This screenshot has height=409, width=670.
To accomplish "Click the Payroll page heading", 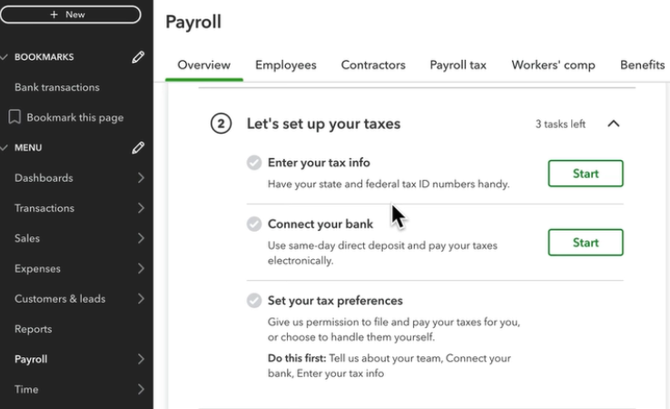I will tap(193, 22).
